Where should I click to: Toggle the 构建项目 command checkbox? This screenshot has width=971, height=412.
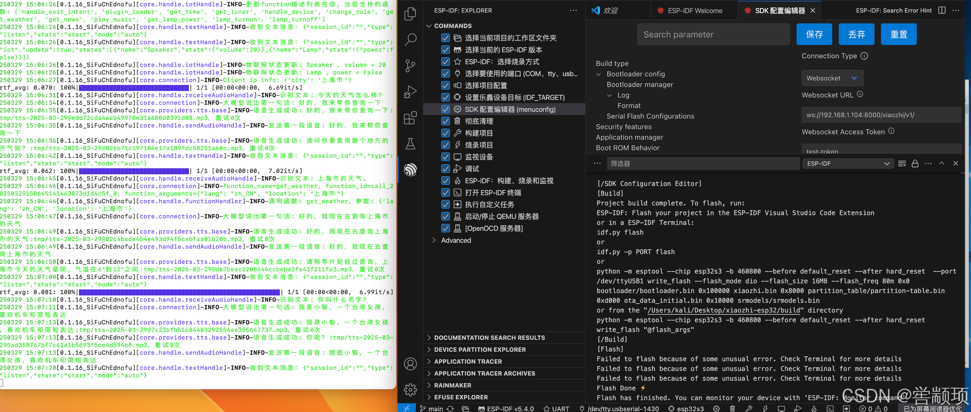pyautogui.click(x=446, y=133)
